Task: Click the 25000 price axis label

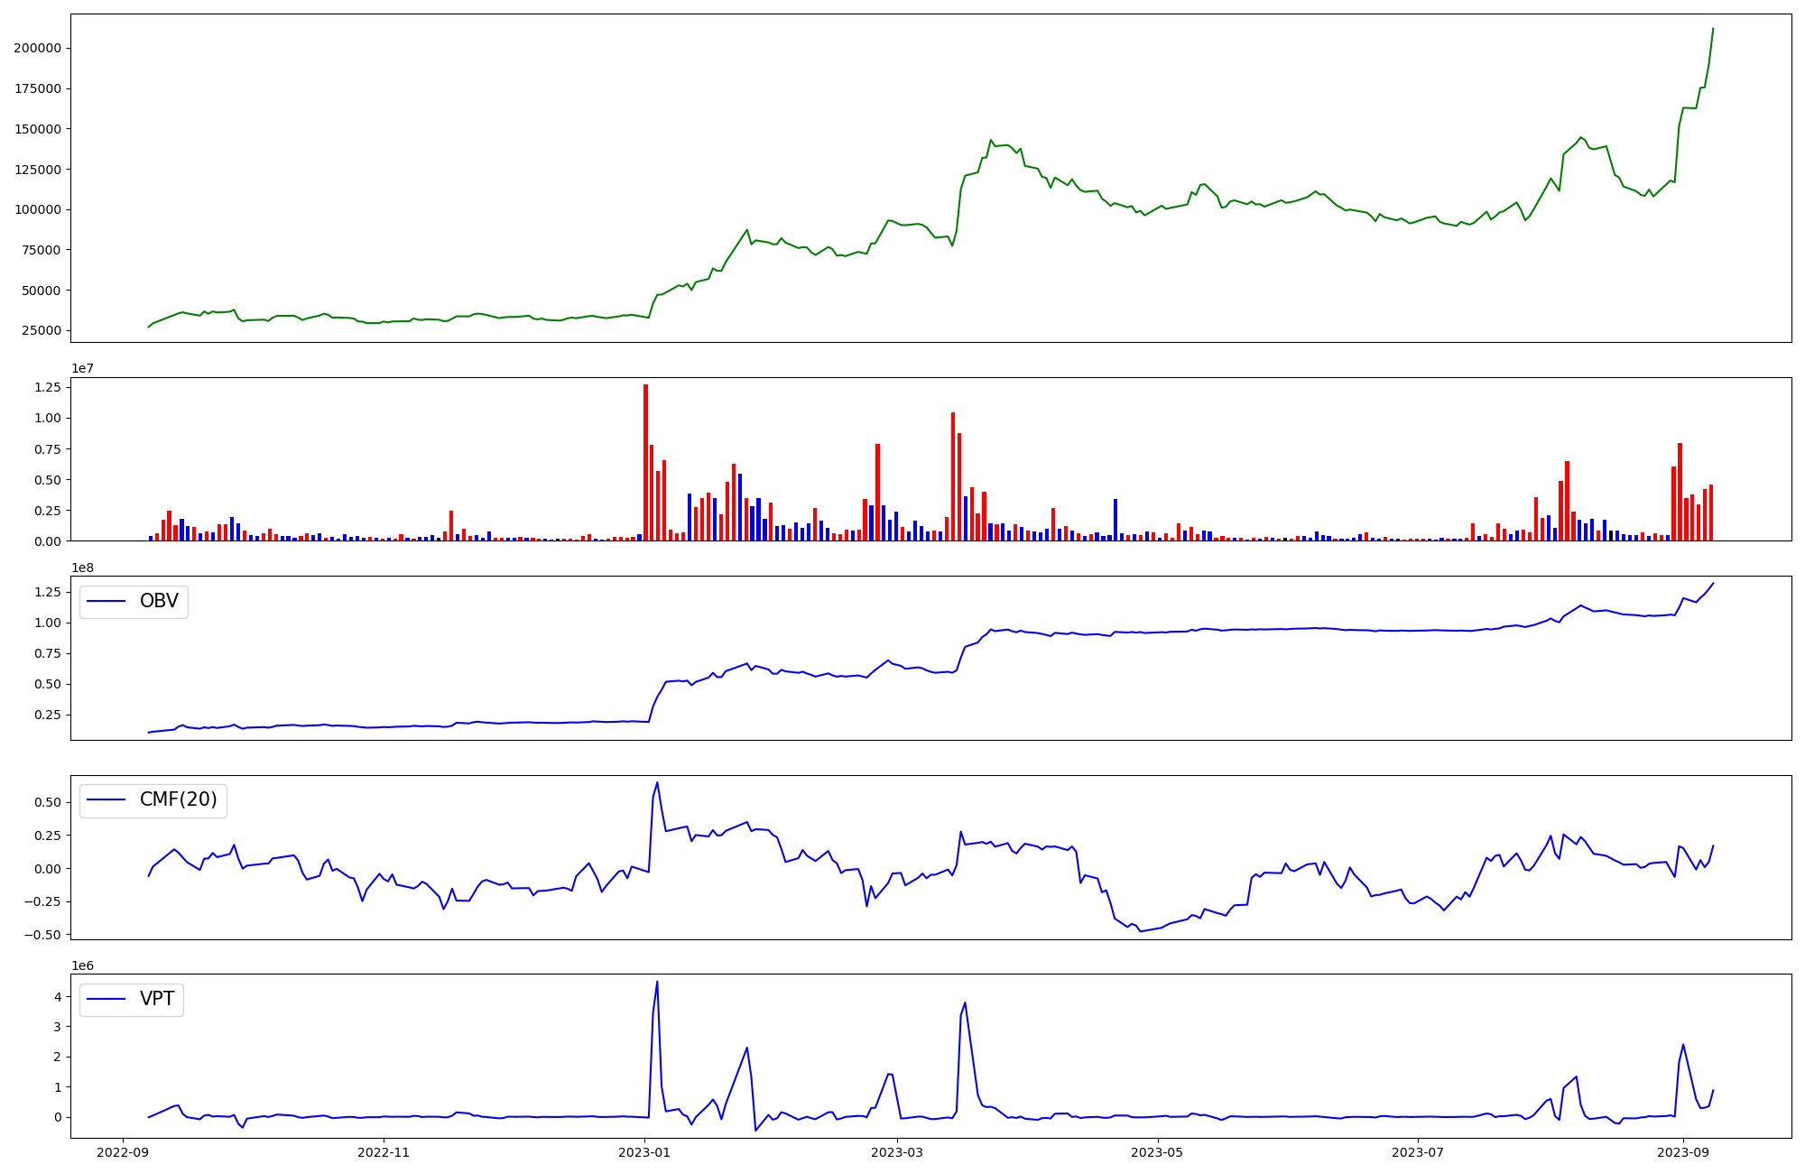Action: pyautogui.click(x=41, y=330)
